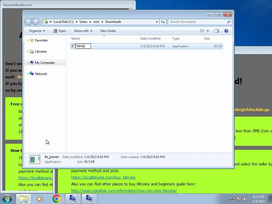
Task: Open Windows Explorer from the taskbar
Action: (24, 199)
